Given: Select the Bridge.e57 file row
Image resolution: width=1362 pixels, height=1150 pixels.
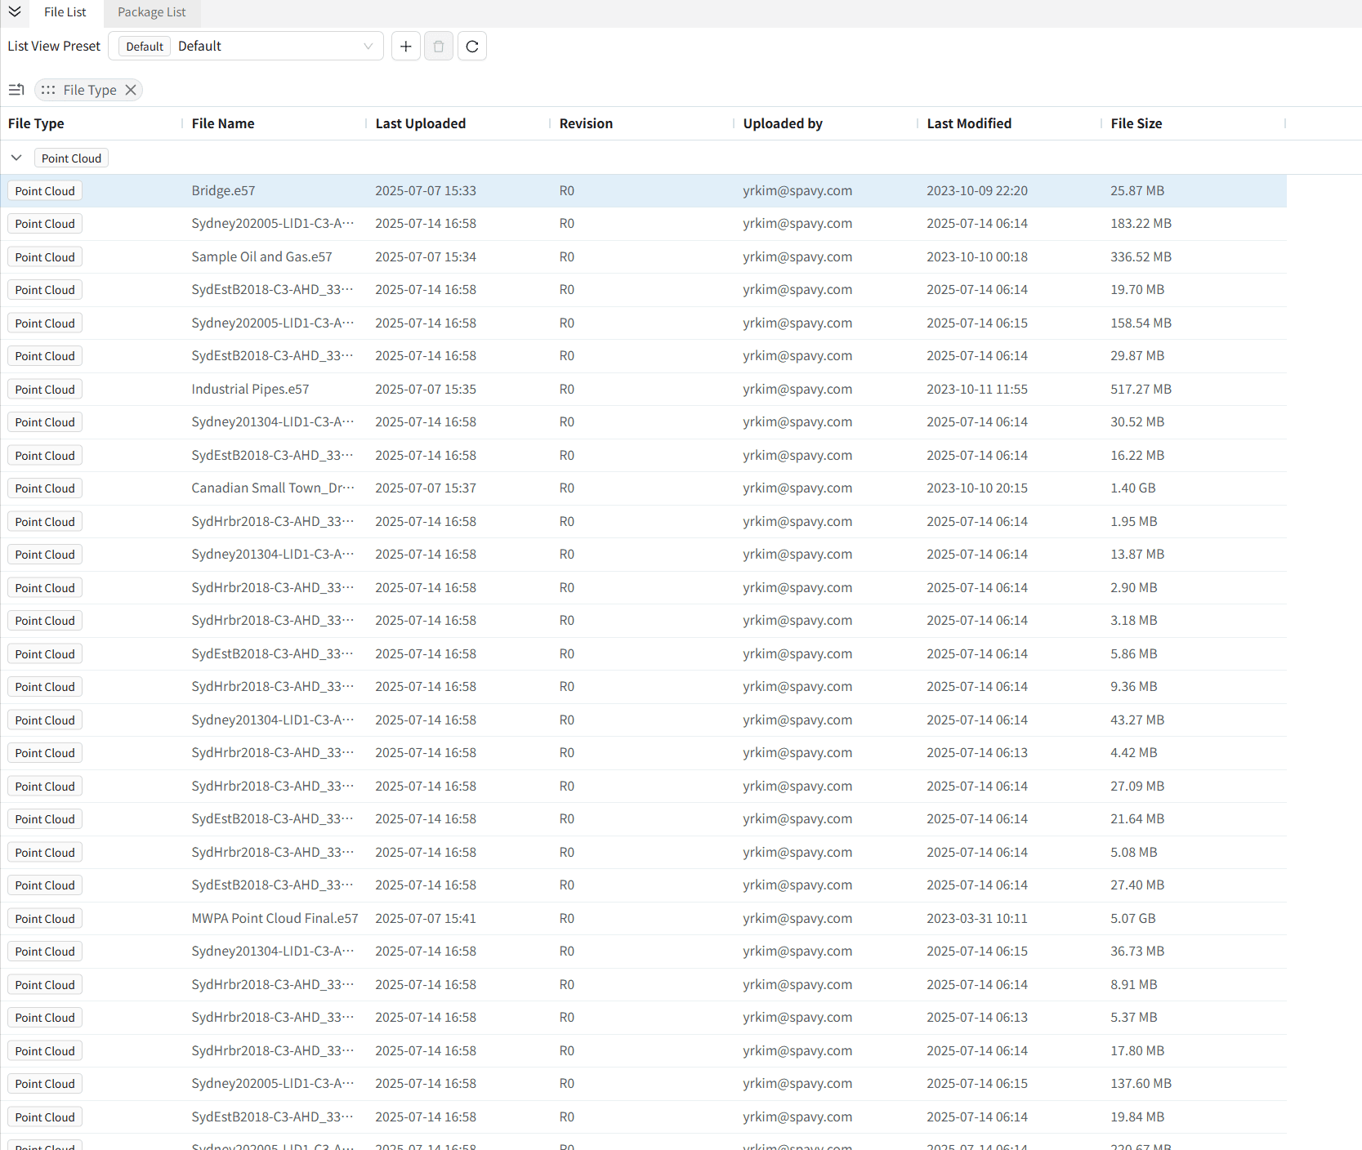Looking at the screenshot, I should [644, 190].
